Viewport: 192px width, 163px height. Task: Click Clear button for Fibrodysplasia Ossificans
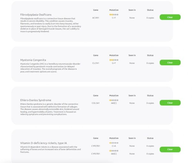pyautogui.click(x=170, y=17)
